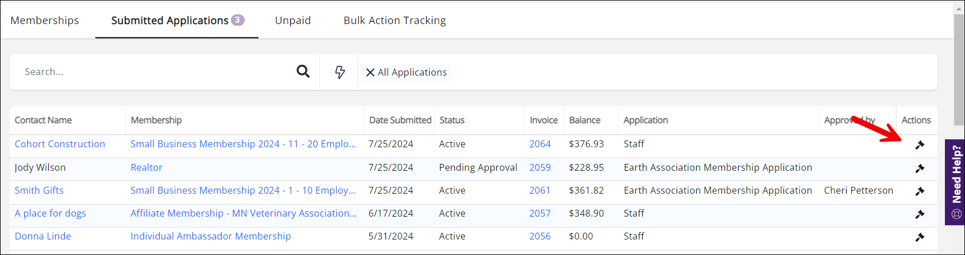Go to Bulk Action Tracking tab
The height and width of the screenshot is (255, 965).
coord(395,21)
